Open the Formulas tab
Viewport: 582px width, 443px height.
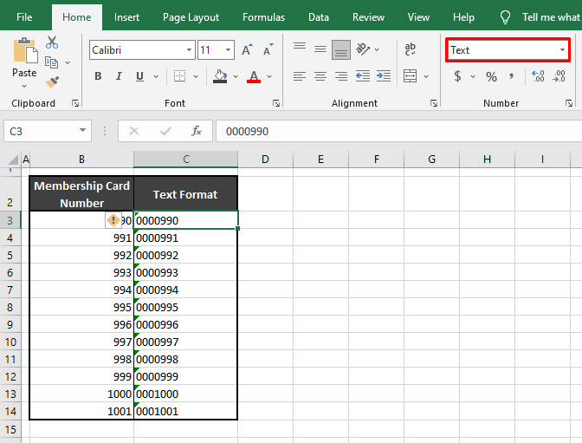point(263,17)
